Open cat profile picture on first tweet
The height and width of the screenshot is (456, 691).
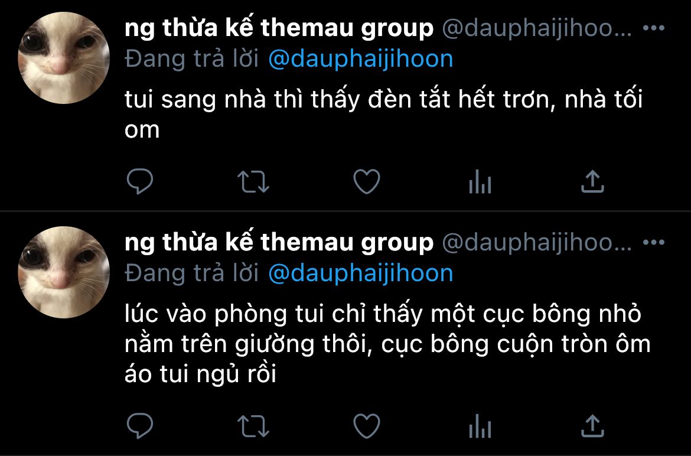click(x=64, y=58)
